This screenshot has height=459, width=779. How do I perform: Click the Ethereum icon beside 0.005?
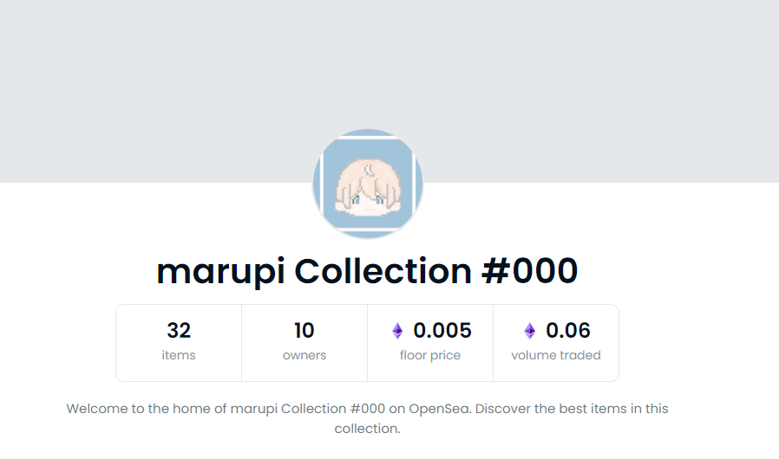tap(397, 331)
